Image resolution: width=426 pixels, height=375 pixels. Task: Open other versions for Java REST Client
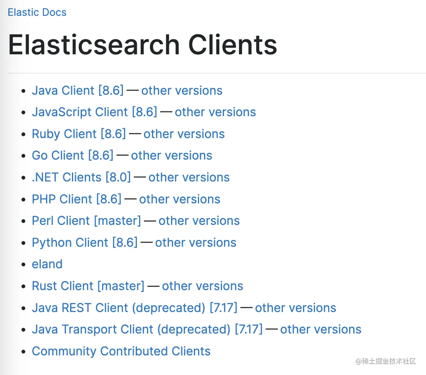(296, 307)
